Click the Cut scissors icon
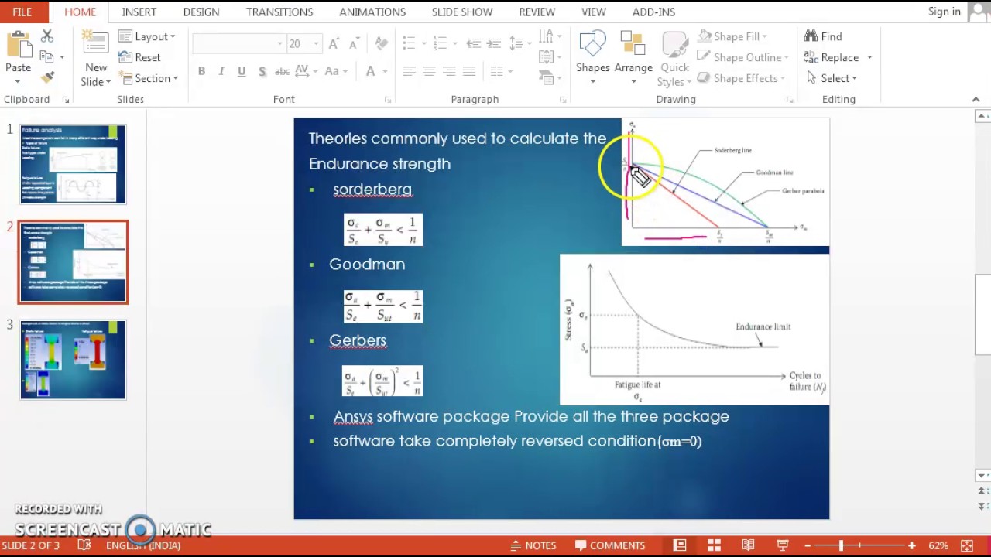Viewport: 991px width, 557px height. coord(47,36)
